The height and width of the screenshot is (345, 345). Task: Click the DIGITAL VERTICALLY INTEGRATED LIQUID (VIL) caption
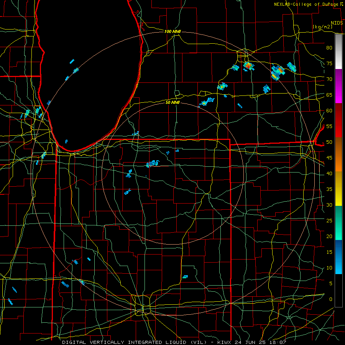135,342
